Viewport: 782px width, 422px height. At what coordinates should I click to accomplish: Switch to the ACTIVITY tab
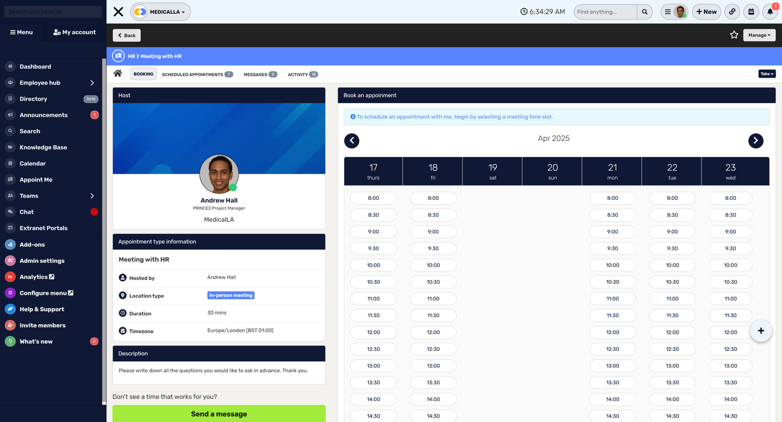click(303, 75)
